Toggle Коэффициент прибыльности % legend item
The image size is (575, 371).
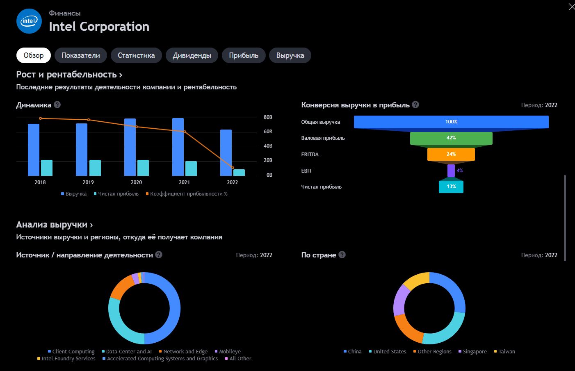[187, 194]
